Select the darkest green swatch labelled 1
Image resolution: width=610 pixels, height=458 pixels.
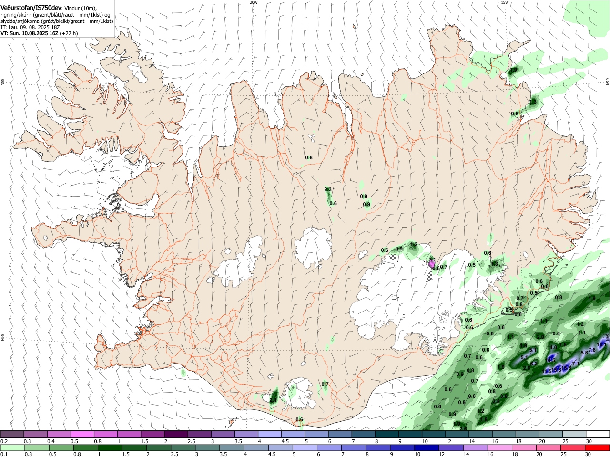110,448
